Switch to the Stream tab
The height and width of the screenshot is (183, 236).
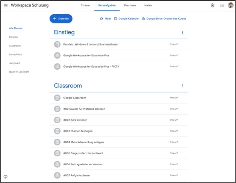click(85, 5)
